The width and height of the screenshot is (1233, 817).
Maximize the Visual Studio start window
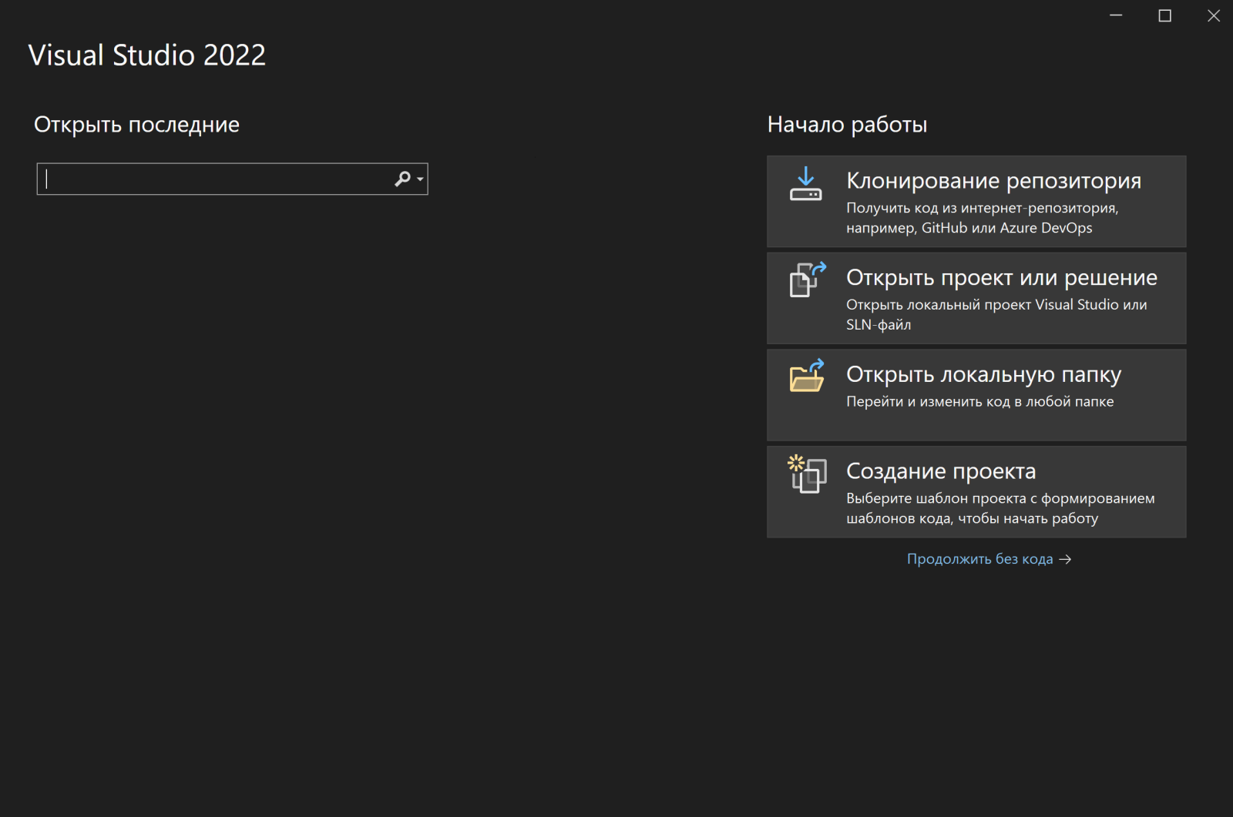click(x=1165, y=15)
